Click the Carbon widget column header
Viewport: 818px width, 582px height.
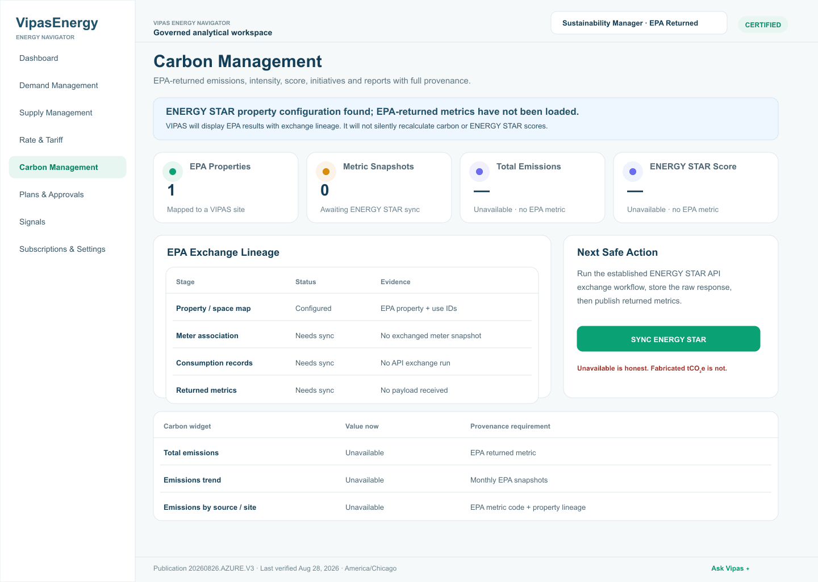point(187,426)
